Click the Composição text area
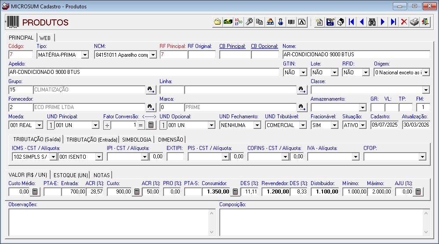The image size is (439, 244). [x=321, y=222]
